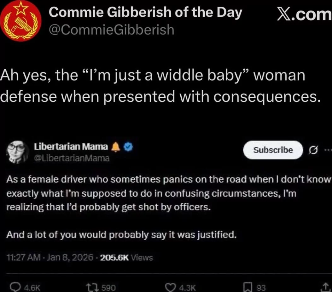The height and width of the screenshot is (292, 332).
Task: Repost the tweet using the retweet icon
Action: click(91, 287)
